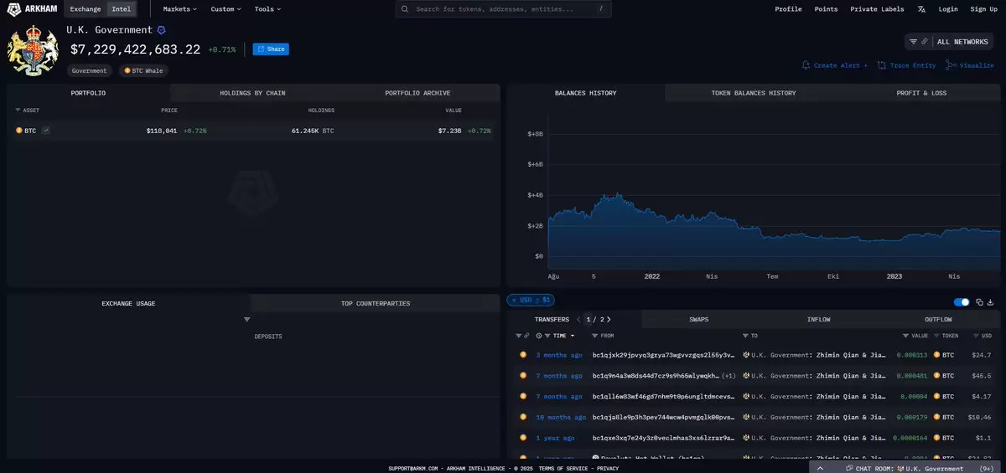Viewport: 1006px width, 473px height.
Task: Open the language translation icon
Action: tap(921, 9)
